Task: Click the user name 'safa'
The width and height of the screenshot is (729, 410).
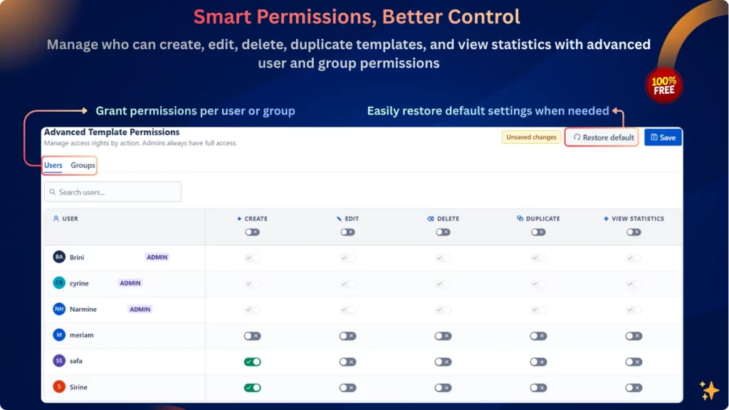Action: 75,361
